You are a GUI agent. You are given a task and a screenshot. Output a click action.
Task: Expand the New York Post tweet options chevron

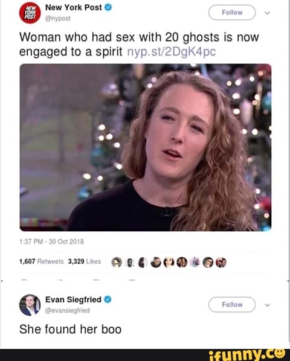tap(267, 13)
